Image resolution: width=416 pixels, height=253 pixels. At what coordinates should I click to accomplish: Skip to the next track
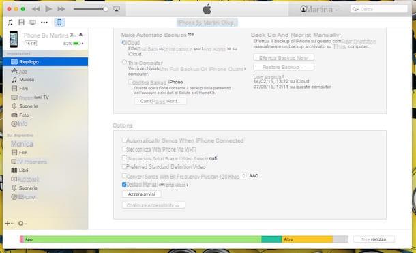click(61, 9)
